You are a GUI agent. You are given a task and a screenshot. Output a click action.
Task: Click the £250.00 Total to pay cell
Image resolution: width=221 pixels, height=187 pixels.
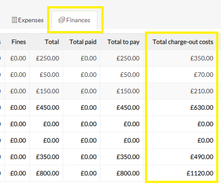[128, 58]
